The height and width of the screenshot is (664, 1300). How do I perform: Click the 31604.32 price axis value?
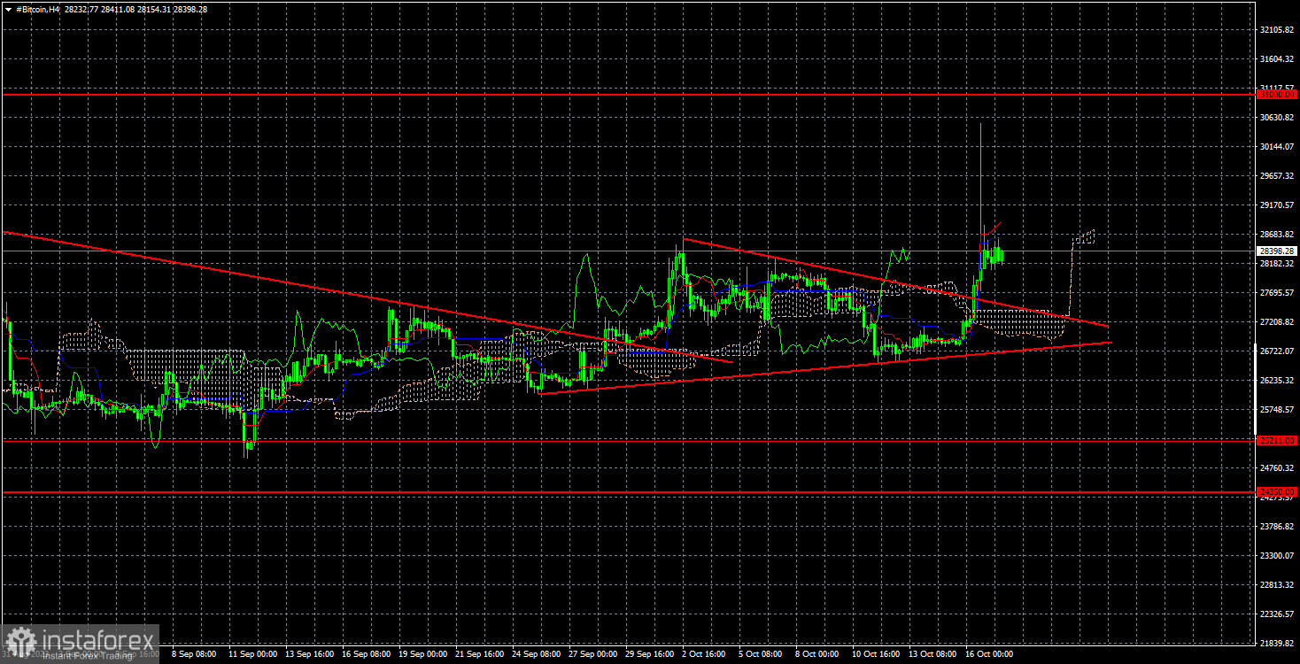[1277, 59]
